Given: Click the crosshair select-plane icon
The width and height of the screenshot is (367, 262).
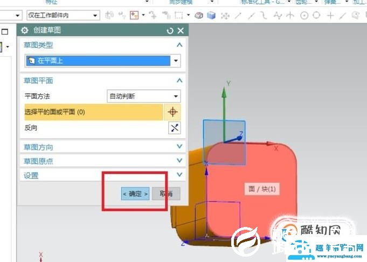Looking at the screenshot, I should tap(172, 112).
